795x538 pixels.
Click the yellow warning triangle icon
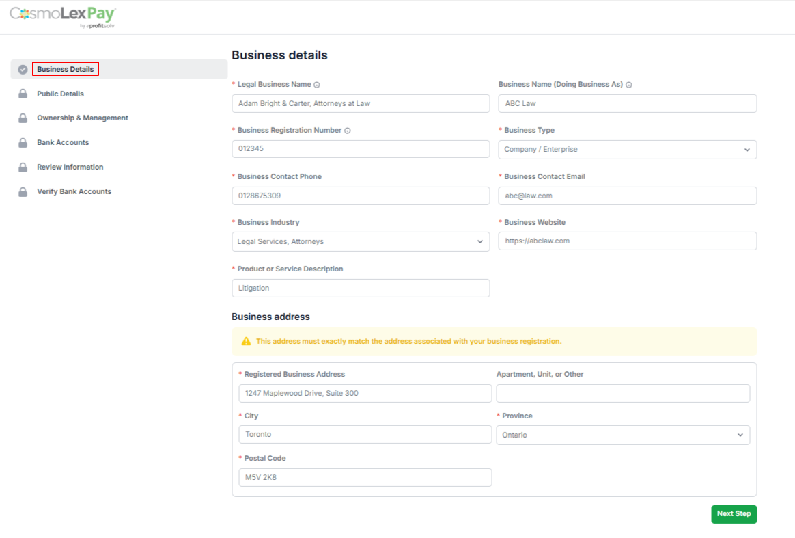pos(246,342)
